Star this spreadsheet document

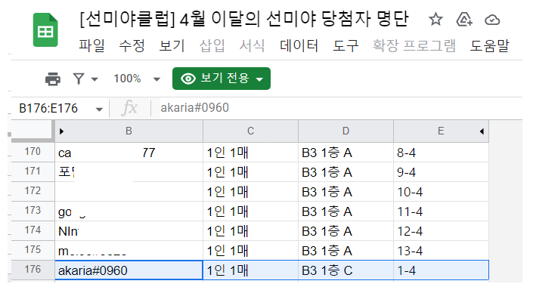[435, 20]
